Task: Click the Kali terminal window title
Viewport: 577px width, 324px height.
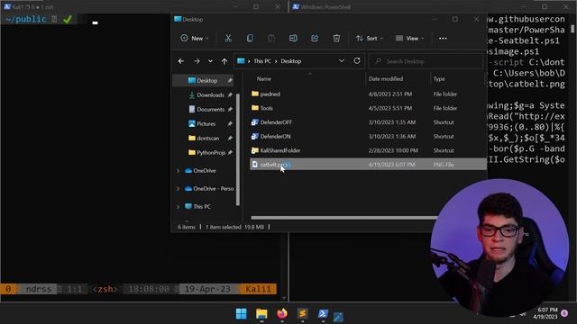Action: (33, 7)
